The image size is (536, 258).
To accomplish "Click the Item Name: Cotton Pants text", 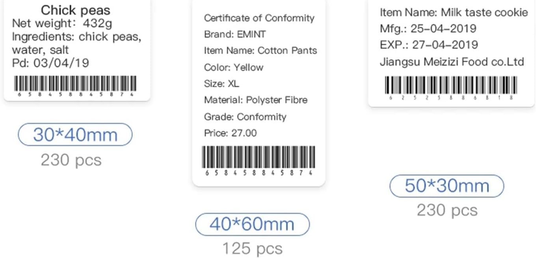I will [260, 51].
